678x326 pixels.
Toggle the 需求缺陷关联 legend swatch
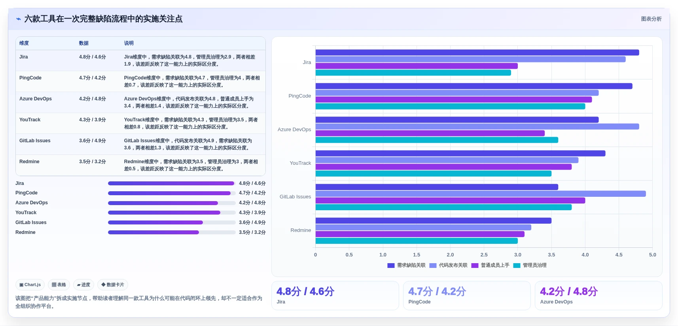[391, 266]
